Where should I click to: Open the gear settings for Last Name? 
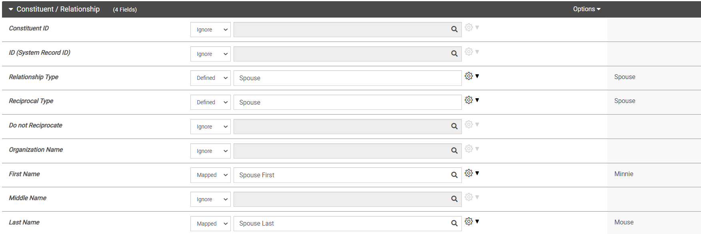(x=468, y=221)
